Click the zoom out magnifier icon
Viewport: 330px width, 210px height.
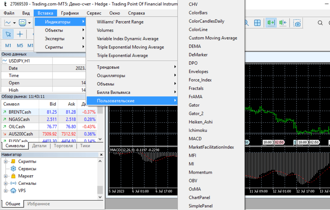(246, 23)
